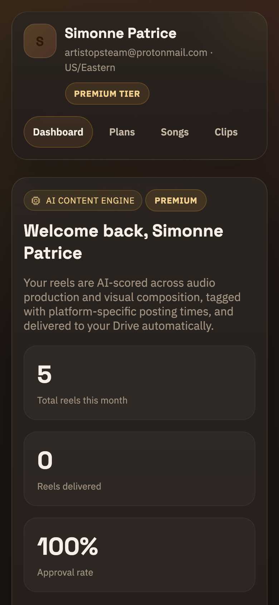Click the chip icon in the AI Content Engine badge

tap(36, 201)
